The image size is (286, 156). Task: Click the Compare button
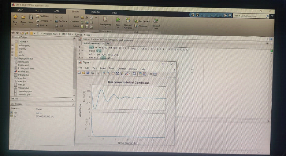pos(42,21)
